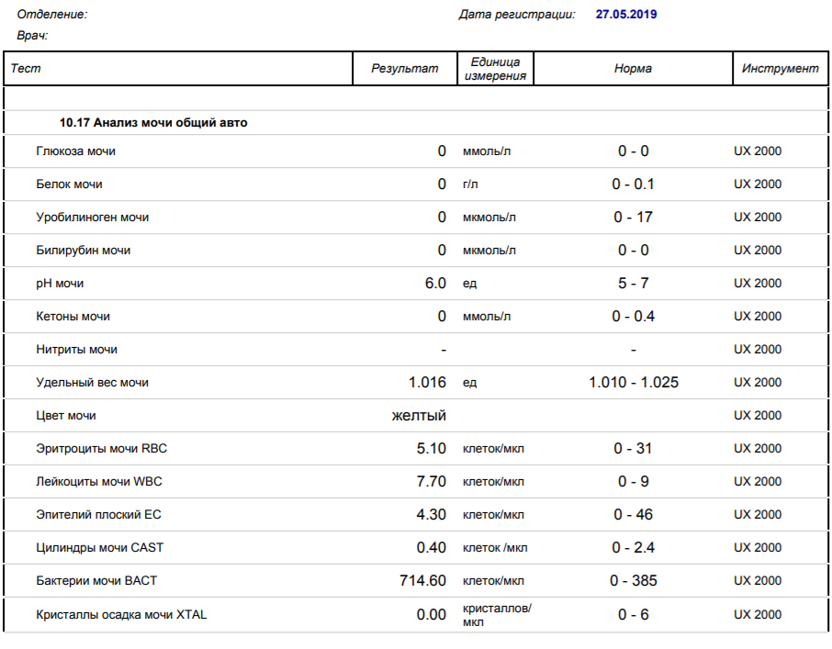The width and height of the screenshot is (832, 649).
Task: Click the 'Единица измерения' column header
Action: coord(495,69)
